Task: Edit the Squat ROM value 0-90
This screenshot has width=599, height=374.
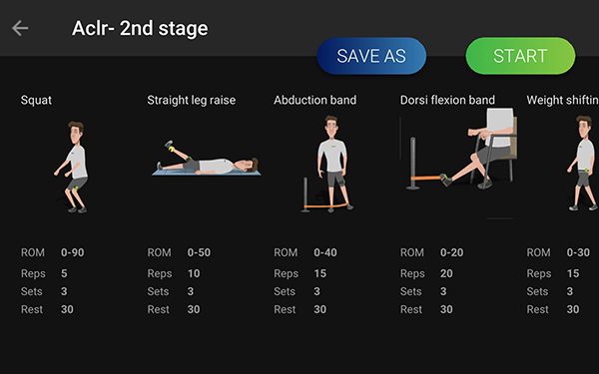Action: tap(72, 252)
